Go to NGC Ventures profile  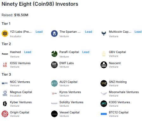(x=20, y=82)
